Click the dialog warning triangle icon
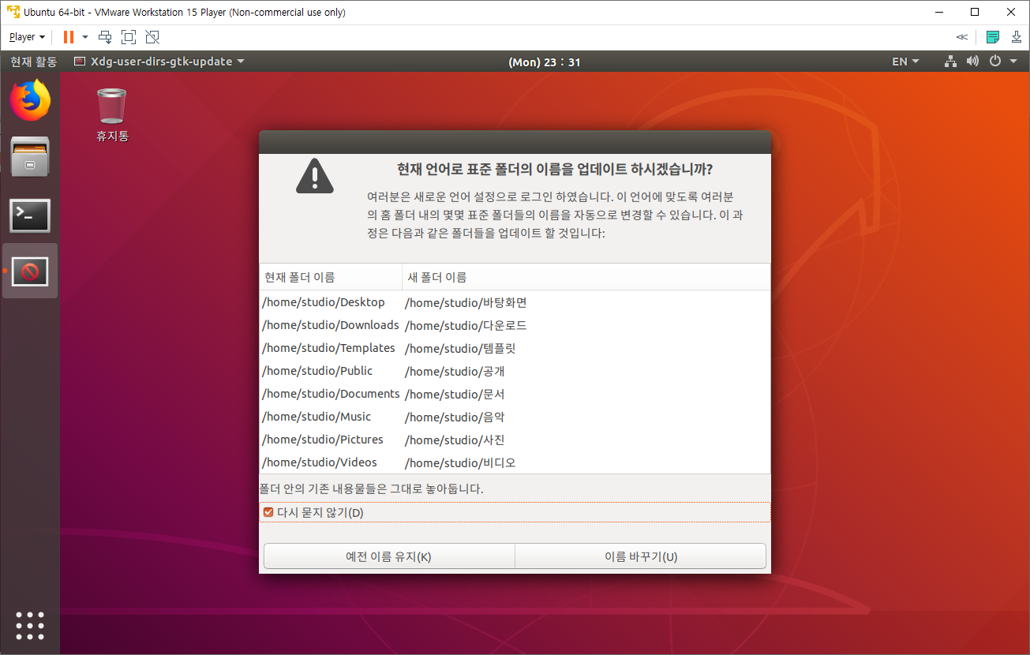The height and width of the screenshot is (655, 1030). coord(315,175)
